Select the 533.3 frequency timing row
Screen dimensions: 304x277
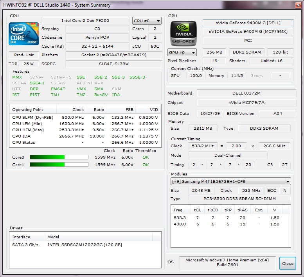tap(231, 218)
